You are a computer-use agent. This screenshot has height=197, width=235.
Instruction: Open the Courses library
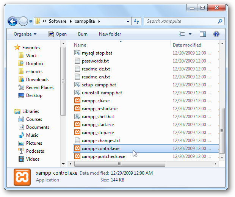[x=34, y=119]
